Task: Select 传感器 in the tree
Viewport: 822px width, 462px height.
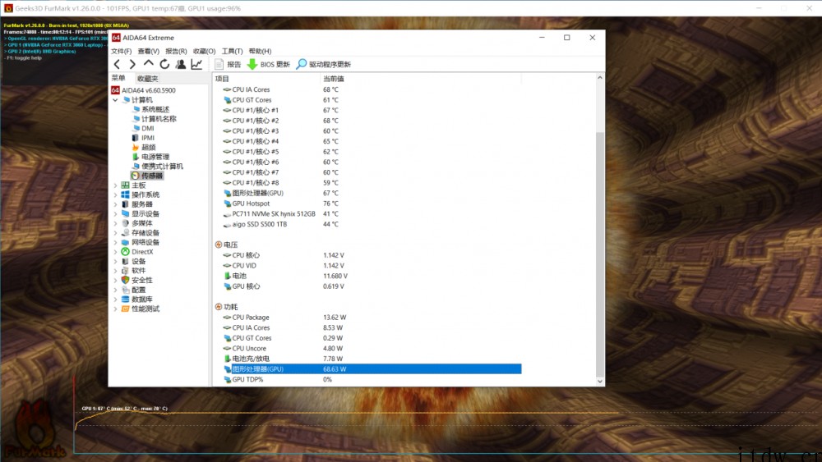Action: [147, 176]
